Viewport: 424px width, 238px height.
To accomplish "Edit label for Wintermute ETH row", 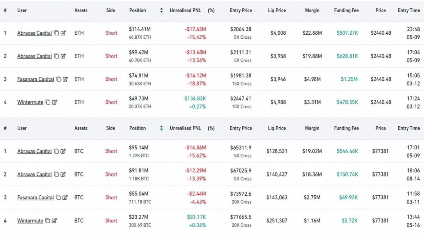I will pos(55,102).
